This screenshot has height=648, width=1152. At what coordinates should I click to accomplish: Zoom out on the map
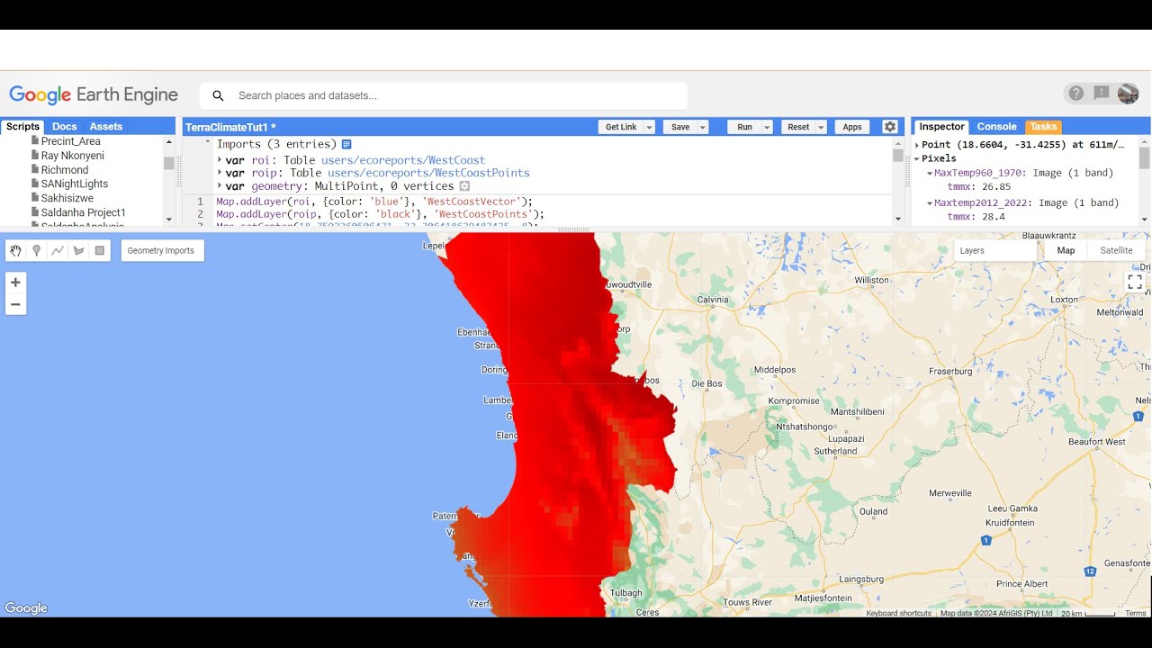(15, 304)
